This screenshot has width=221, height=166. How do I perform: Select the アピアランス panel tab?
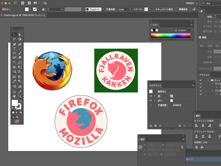click(x=155, y=85)
